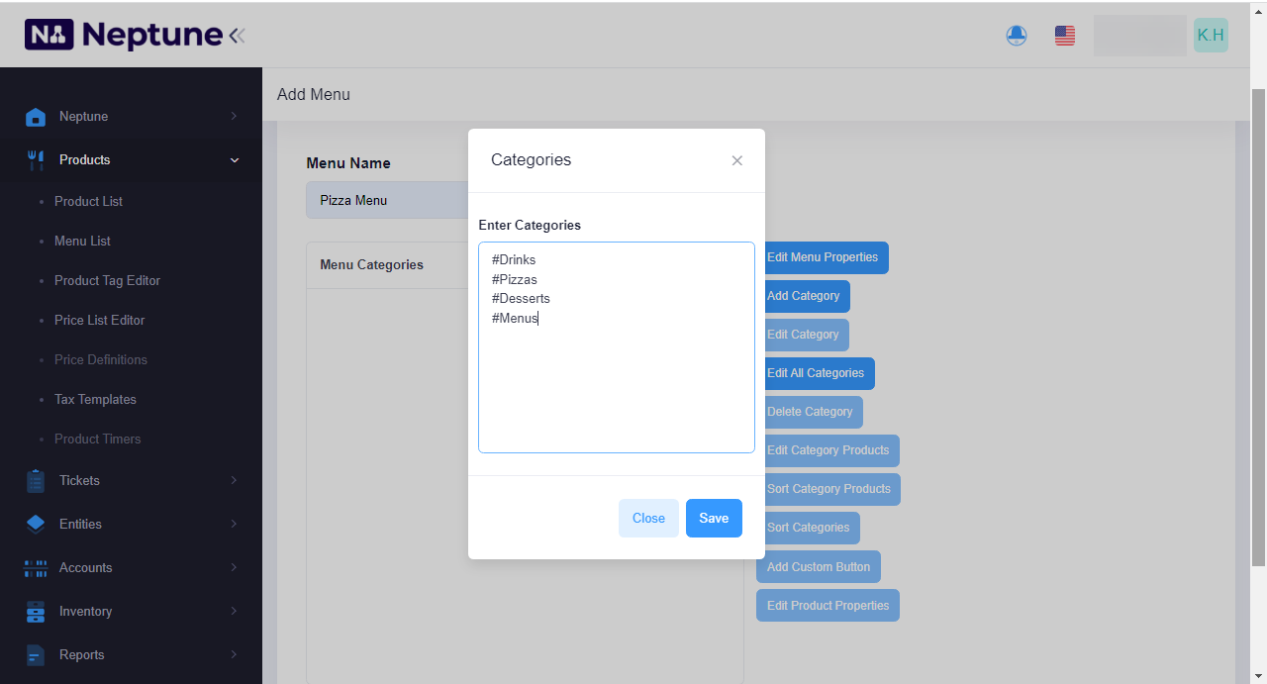Dismiss the Categories dialog with the X
The image size is (1267, 684).
[736, 159]
